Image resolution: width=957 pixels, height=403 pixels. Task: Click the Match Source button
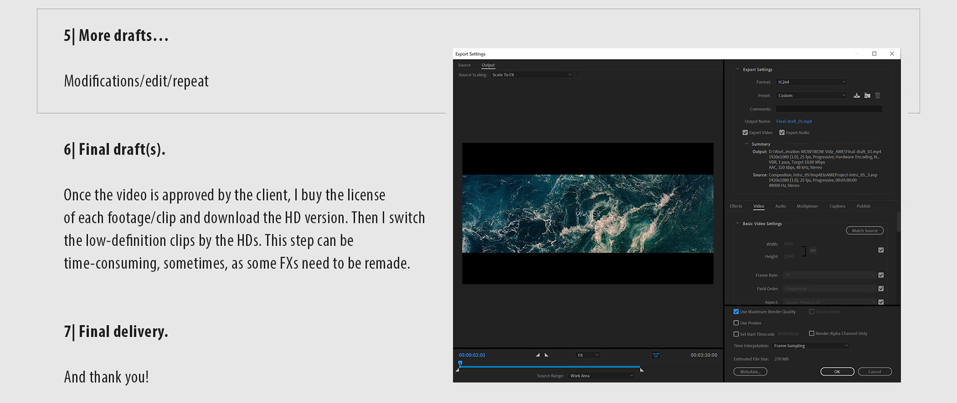coord(865,231)
